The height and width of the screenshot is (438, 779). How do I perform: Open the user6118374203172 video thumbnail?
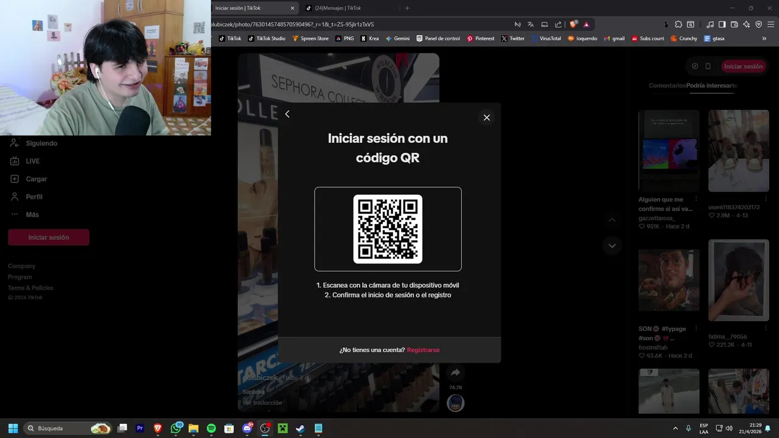739,150
